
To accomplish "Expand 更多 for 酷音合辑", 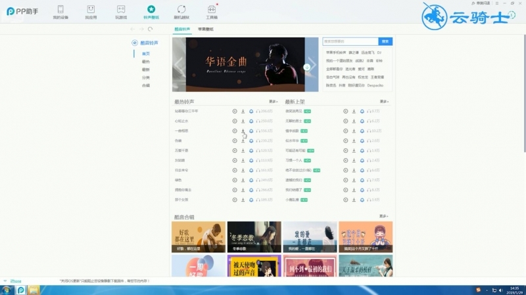I will tap(384, 216).
